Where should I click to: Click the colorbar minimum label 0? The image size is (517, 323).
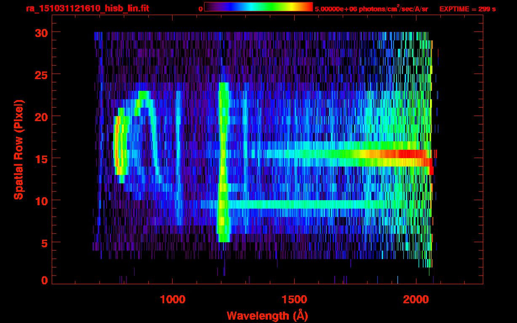point(201,9)
